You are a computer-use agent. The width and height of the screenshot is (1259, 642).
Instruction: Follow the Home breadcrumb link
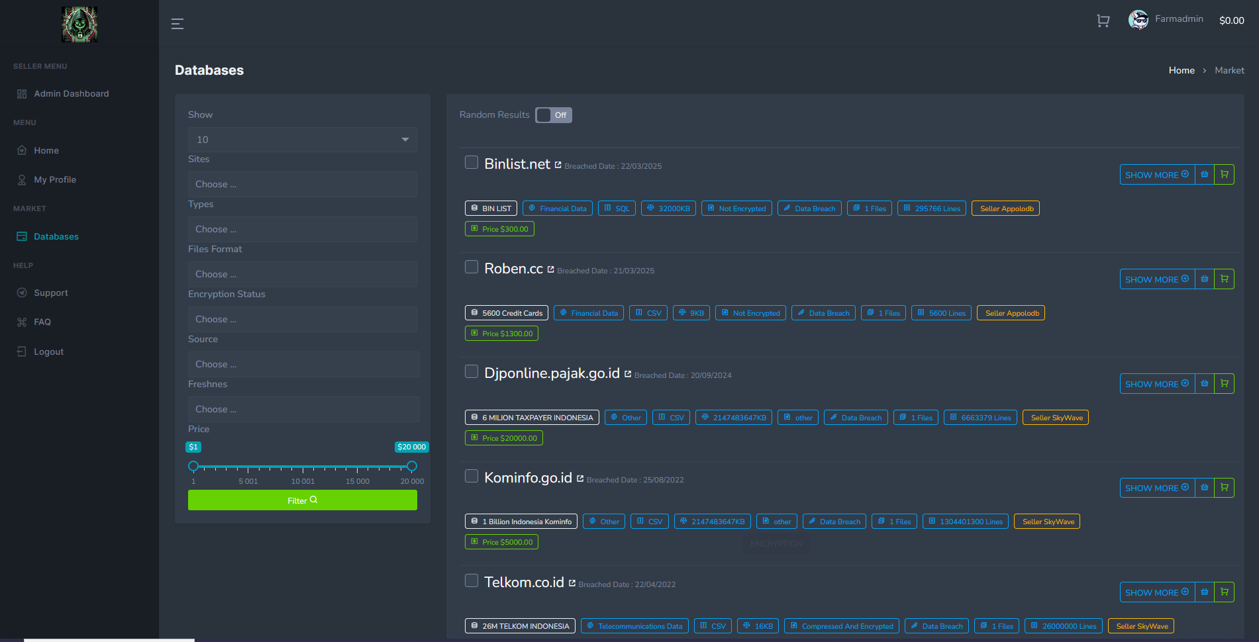point(1182,70)
